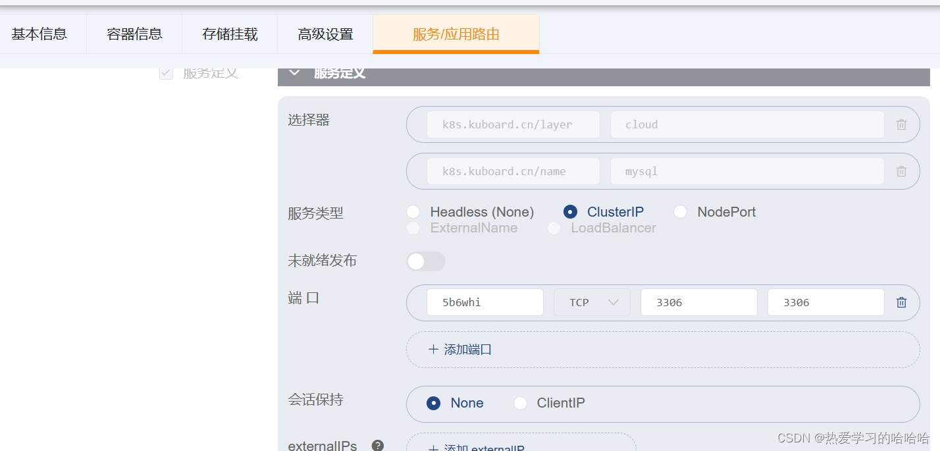Select ClusterIP service type radio

(x=570, y=211)
